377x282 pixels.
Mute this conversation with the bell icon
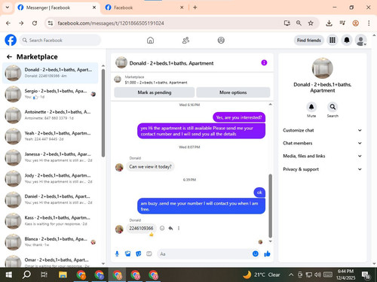pyautogui.click(x=311, y=107)
